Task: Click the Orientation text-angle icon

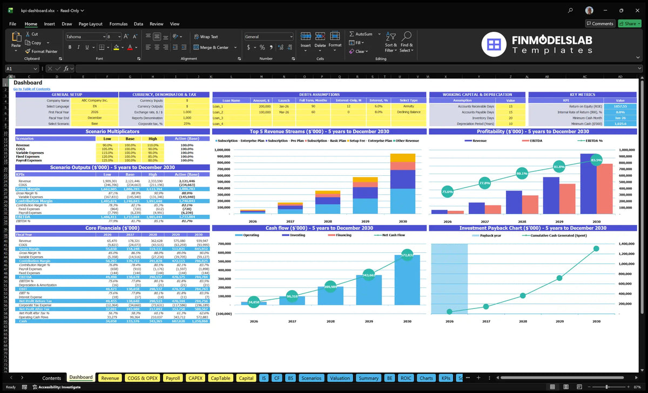Action: point(175,37)
